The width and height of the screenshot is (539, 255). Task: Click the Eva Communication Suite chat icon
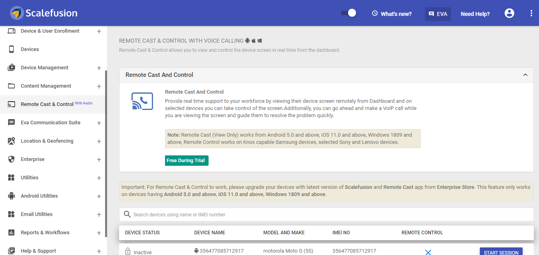[x=12, y=123]
